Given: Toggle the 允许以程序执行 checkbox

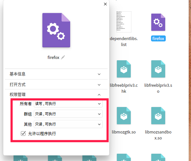Looking at the screenshot, I should [x=23, y=134].
